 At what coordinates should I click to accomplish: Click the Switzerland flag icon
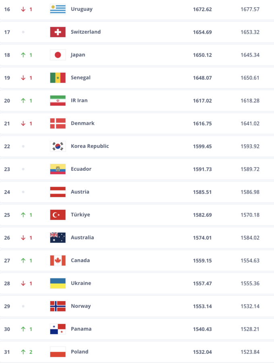[x=58, y=32]
